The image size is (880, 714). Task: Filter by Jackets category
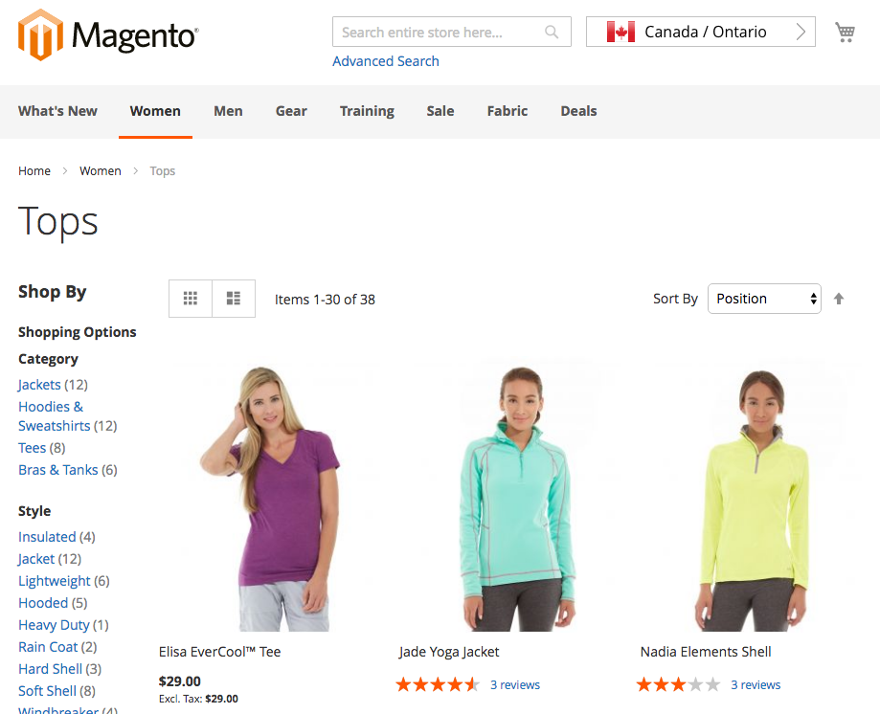point(39,385)
